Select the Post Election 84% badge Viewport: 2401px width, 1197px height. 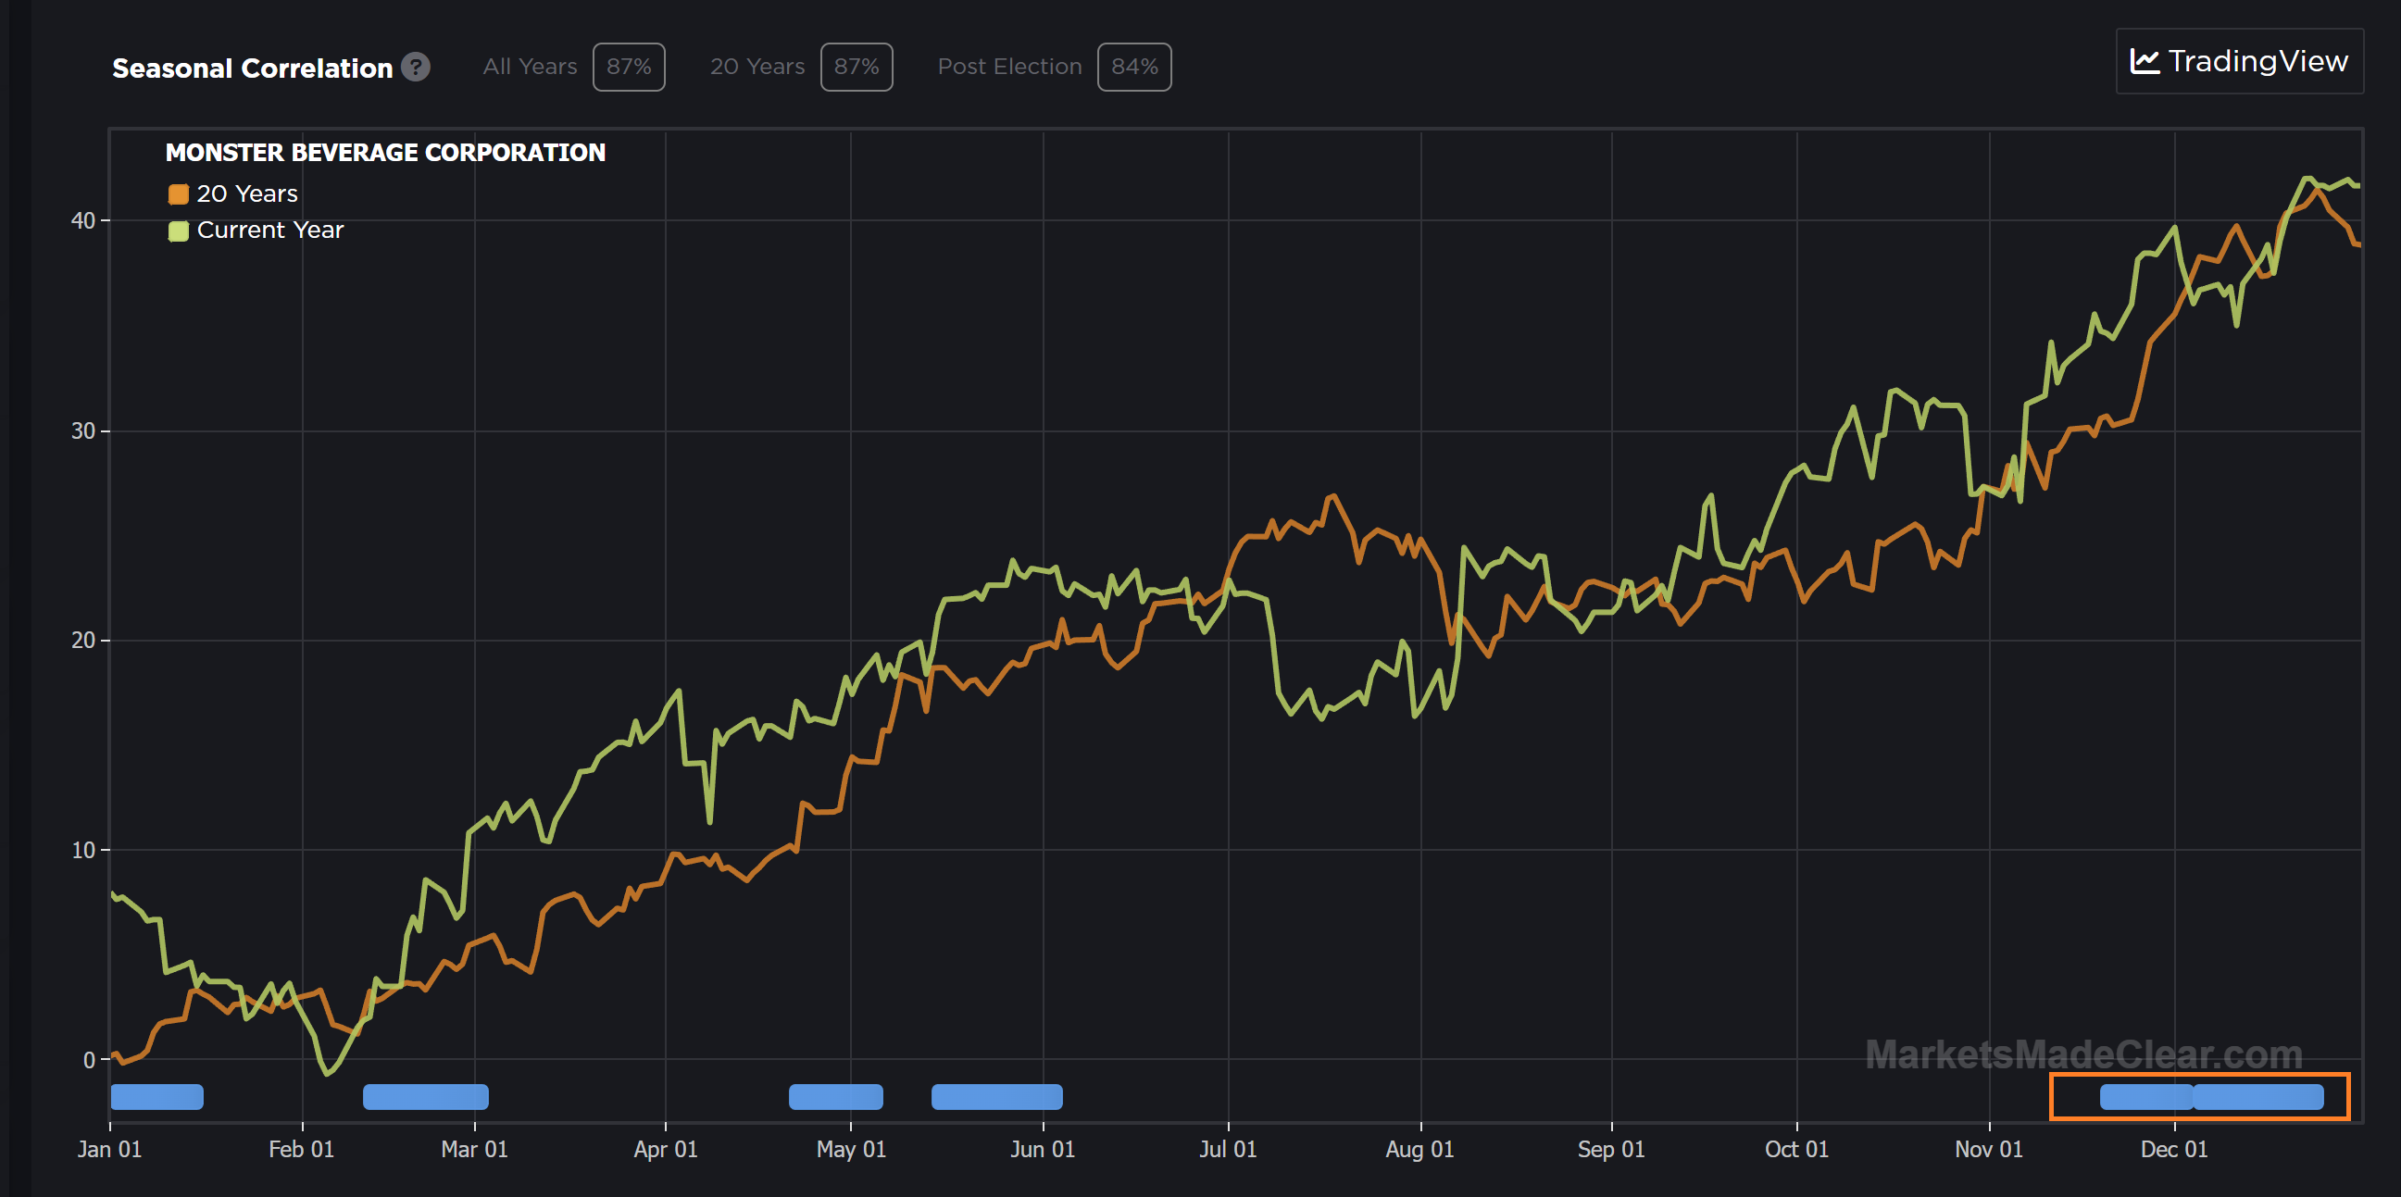click(1133, 67)
